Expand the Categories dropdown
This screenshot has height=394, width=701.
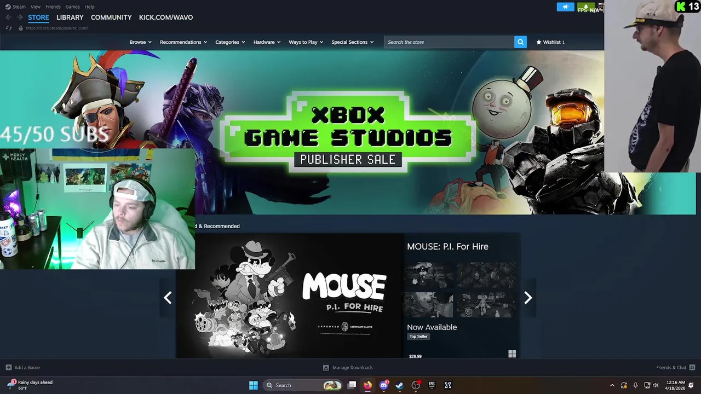pos(230,42)
